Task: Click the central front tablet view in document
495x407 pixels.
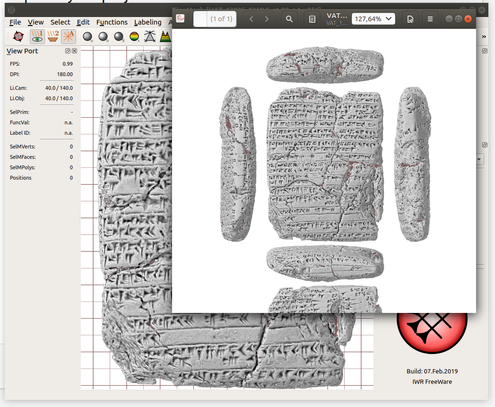Action: coord(325,164)
